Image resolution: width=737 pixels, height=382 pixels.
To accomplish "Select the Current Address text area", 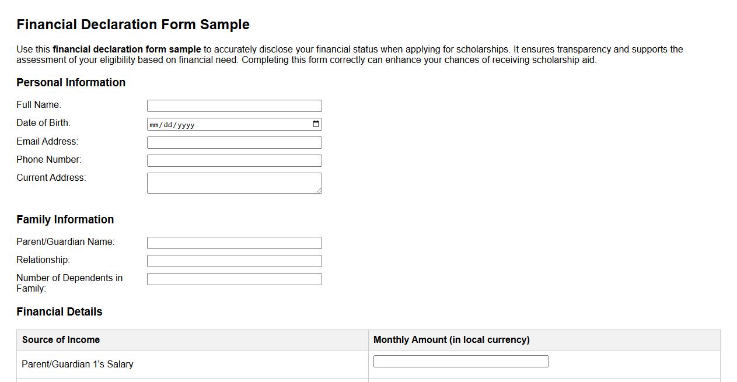I will (x=234, y=183).
